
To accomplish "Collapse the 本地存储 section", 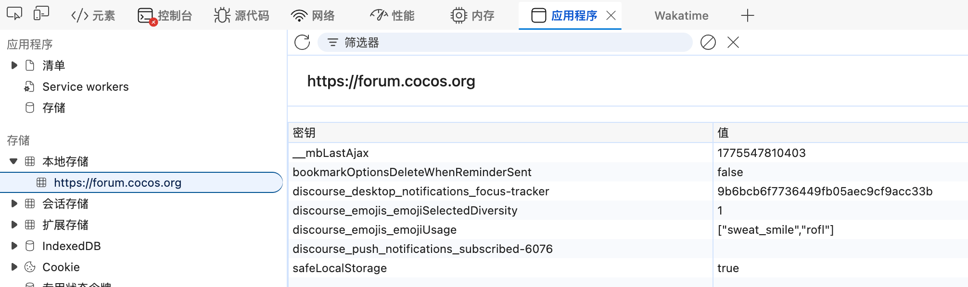I will [14, 162].
